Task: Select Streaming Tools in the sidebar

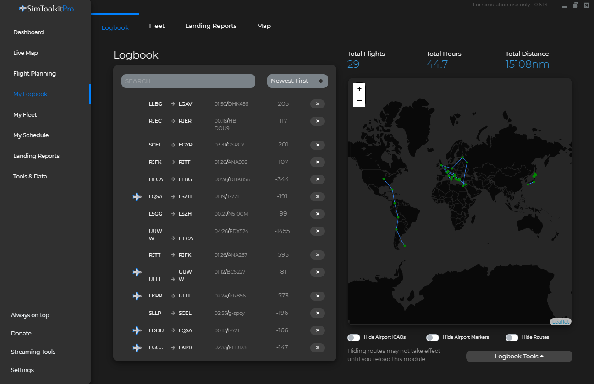Action: point(33,352)
